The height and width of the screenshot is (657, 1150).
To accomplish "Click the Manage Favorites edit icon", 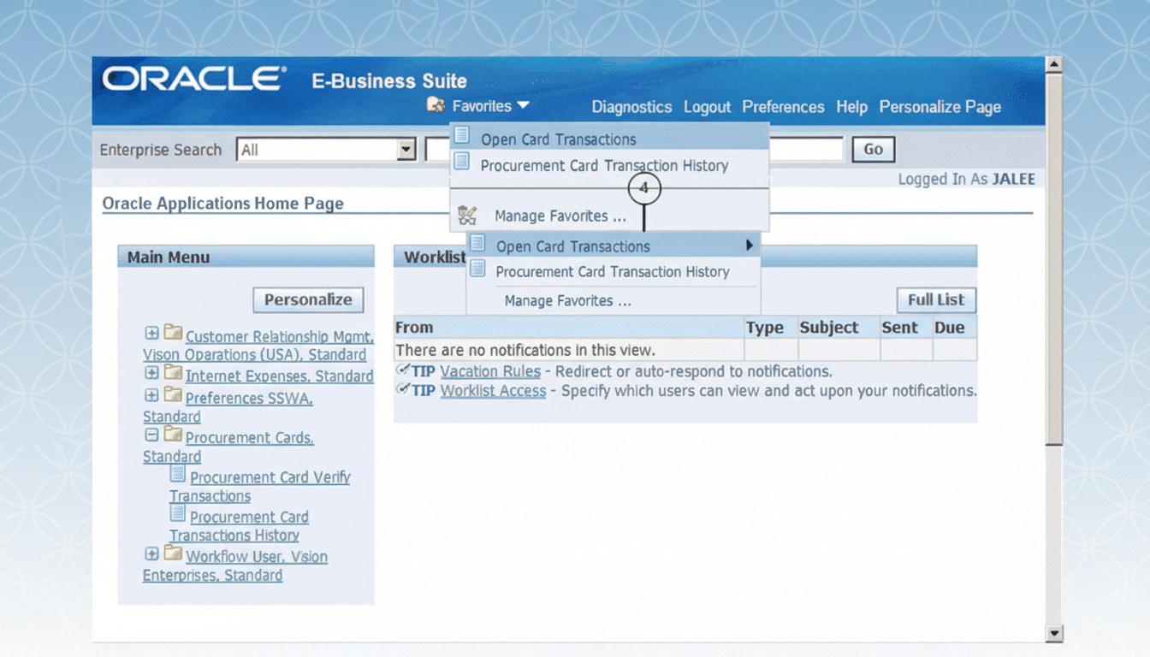I will (467, 215).
